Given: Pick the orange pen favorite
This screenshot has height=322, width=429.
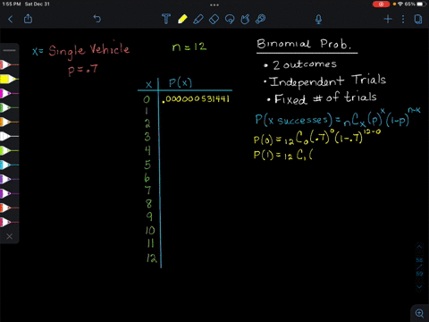Looking at the screenshot, I should [9, 122].
